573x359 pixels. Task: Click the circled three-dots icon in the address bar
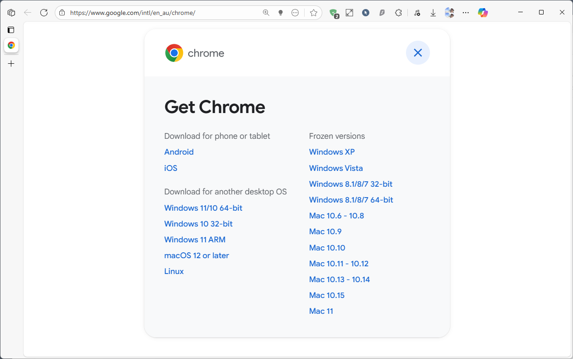click(295, 13)
